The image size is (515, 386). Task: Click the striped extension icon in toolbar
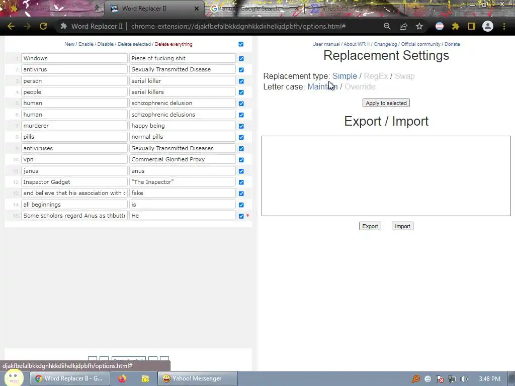point(439,26)
